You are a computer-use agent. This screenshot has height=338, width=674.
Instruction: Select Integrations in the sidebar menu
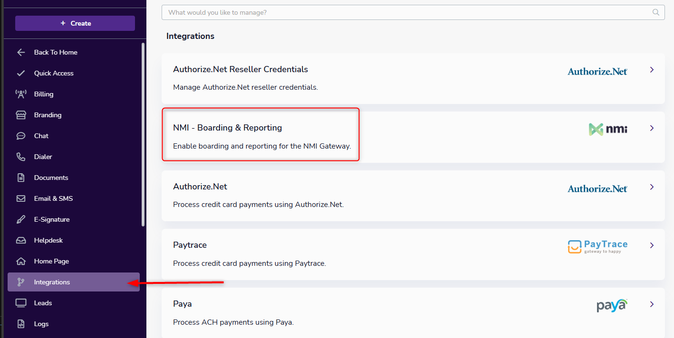[x=52, y=282]
